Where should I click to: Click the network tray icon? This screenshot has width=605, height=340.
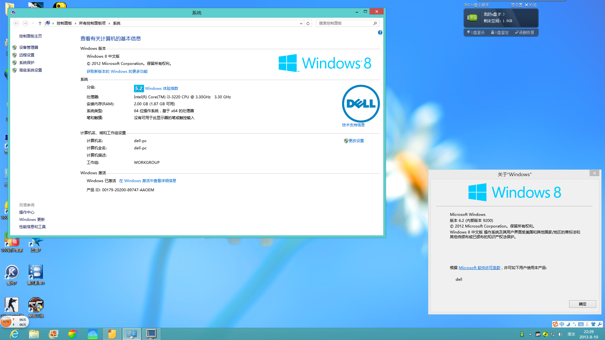[553, 334]
